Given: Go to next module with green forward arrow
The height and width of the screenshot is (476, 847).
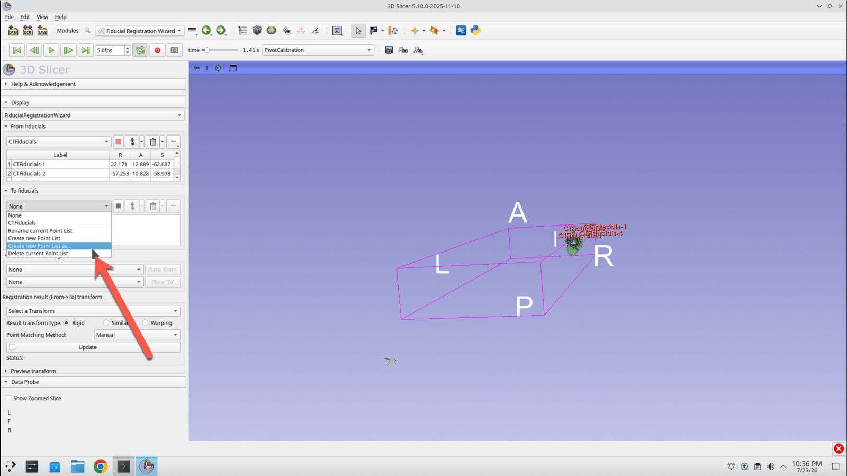Looking at the screenshot, I should pos(221,31).
